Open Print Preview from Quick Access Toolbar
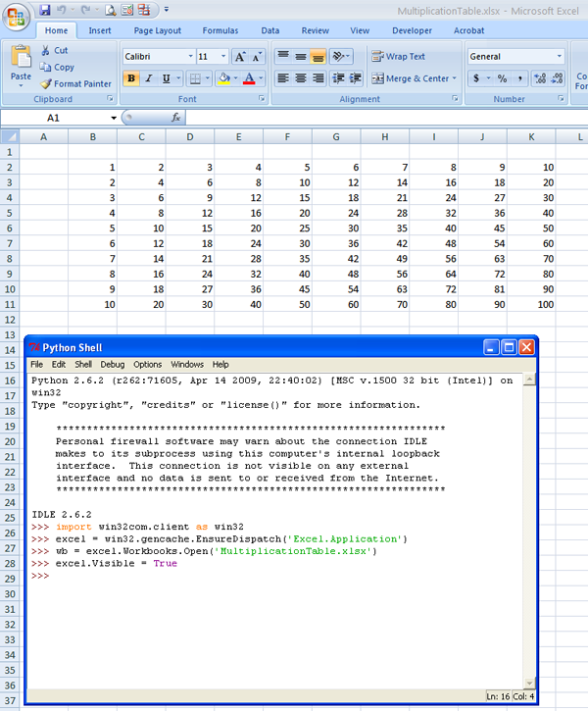 point(110,10)
